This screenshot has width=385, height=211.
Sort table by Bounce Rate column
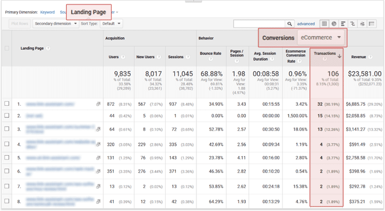[210, 53]
